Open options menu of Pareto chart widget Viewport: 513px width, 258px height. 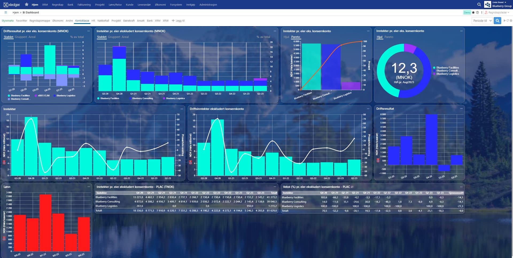coord(368,31)
